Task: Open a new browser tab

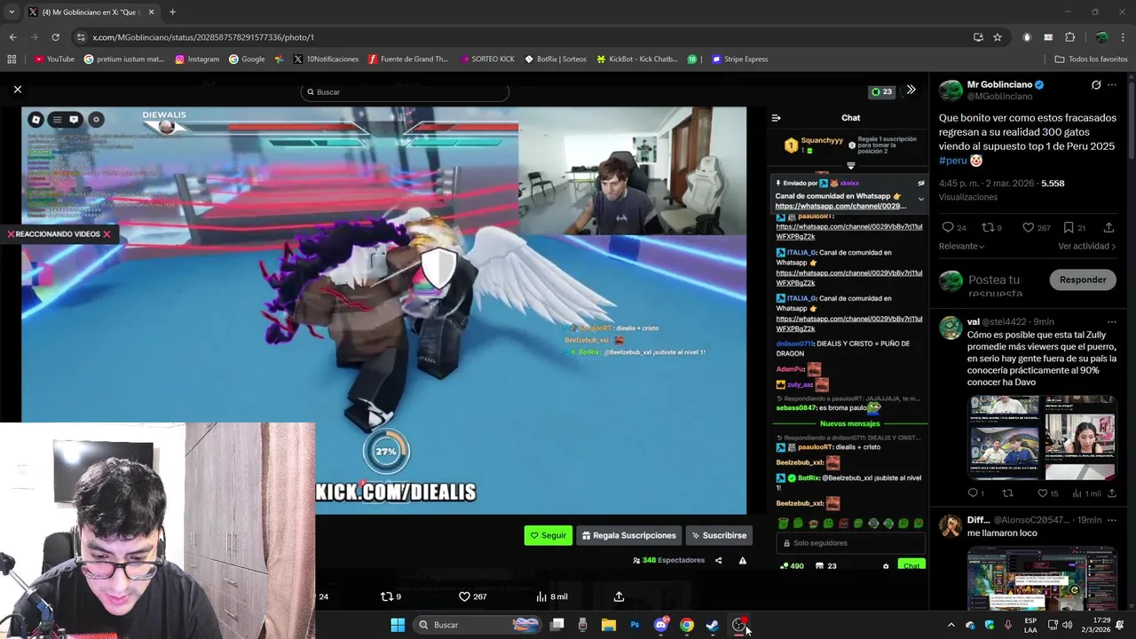Action: click(x=172, y=12)
